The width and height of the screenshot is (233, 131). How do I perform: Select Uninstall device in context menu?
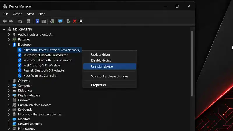[110, 67]
